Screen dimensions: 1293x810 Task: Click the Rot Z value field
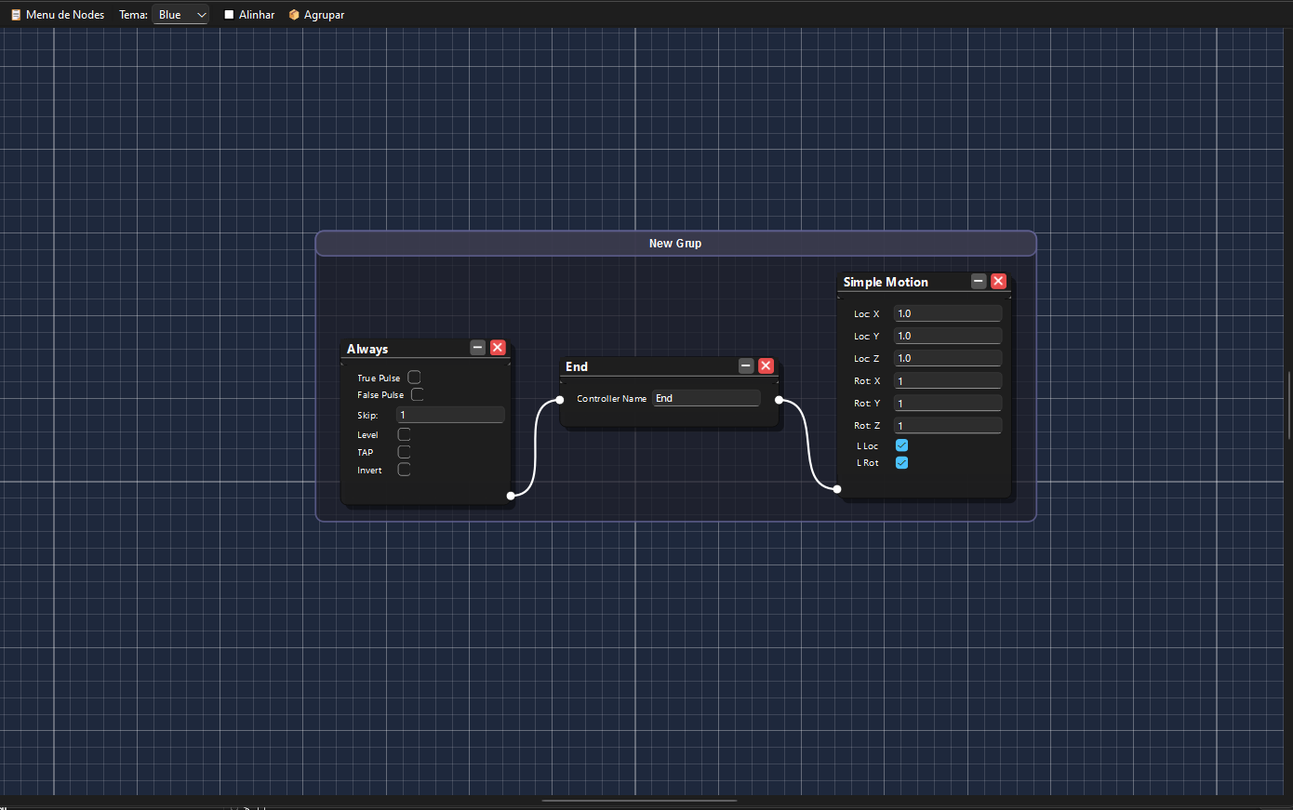click(948, 425)
